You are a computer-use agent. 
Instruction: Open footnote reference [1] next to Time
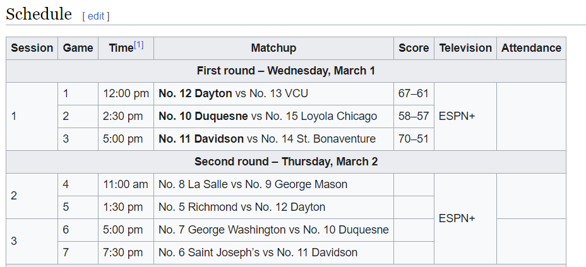(x=139, y=45)
